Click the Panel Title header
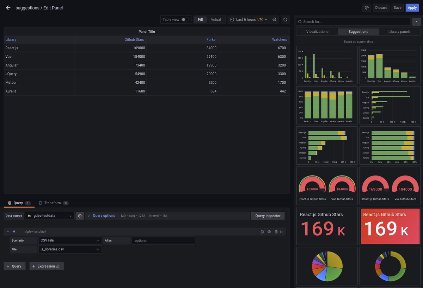This screenshot has height=288, width=423. (147, 32)
